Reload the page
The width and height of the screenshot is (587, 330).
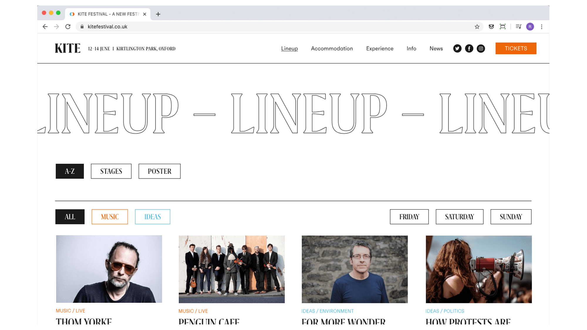pyautogui.click(x=68, y=27)
